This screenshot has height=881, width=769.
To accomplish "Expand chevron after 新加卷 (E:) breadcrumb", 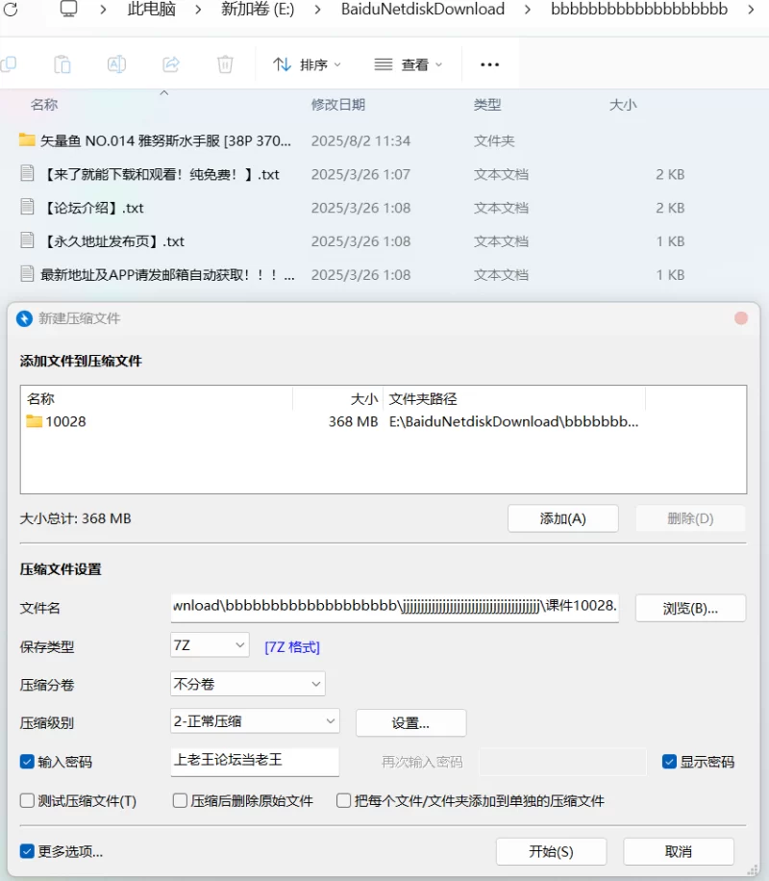I will click(x=317, y=10).
